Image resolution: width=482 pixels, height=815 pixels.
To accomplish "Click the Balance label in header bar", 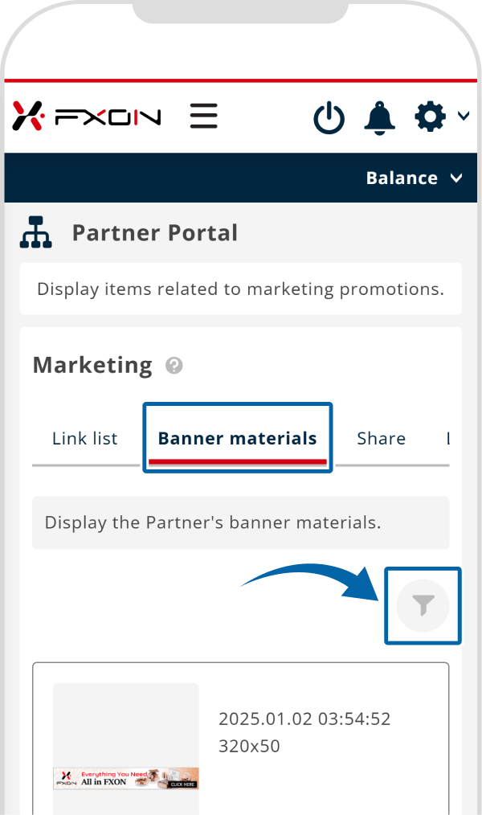I will tap(402, 178).
